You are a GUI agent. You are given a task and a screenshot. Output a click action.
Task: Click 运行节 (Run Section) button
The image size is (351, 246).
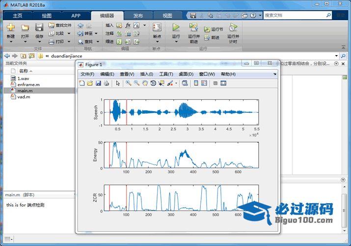[214, 30]
